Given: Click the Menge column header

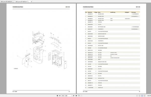Looking at the screenshot, I should click(96, 12).
